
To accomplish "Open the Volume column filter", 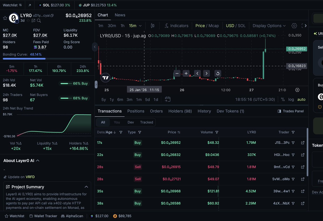I will point(217,132).
